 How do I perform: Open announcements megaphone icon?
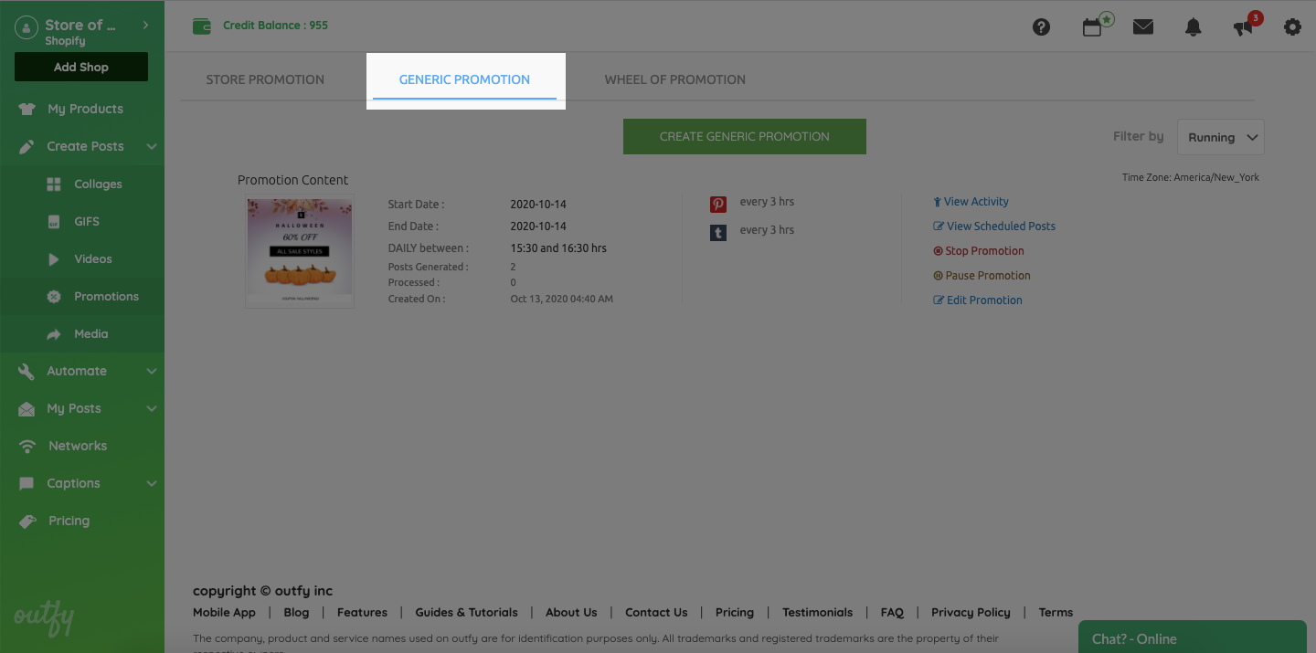click(x=1243, y=27)
